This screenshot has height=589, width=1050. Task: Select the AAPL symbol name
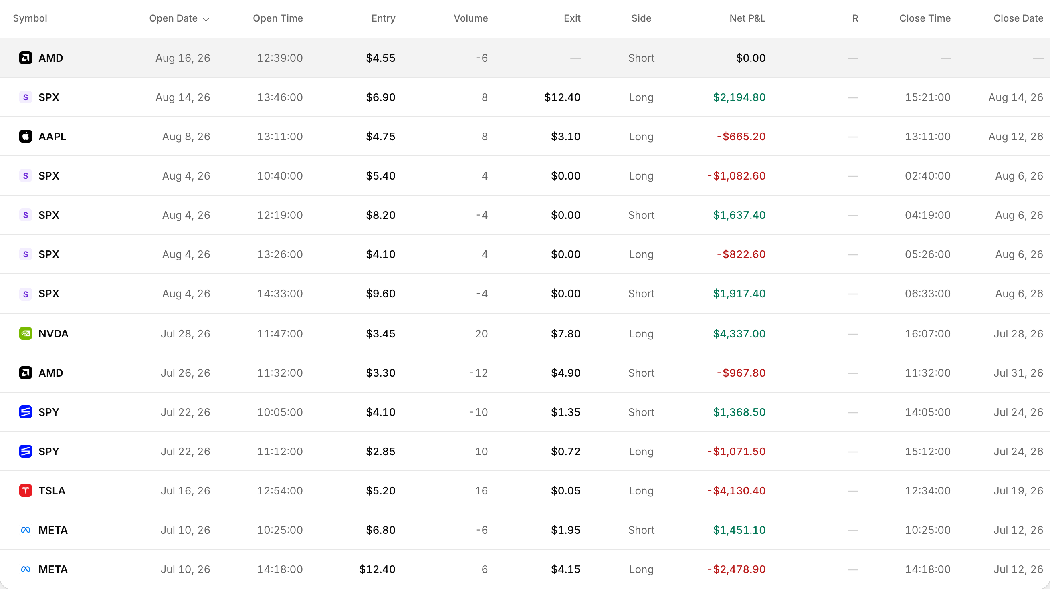click(52, 137)
